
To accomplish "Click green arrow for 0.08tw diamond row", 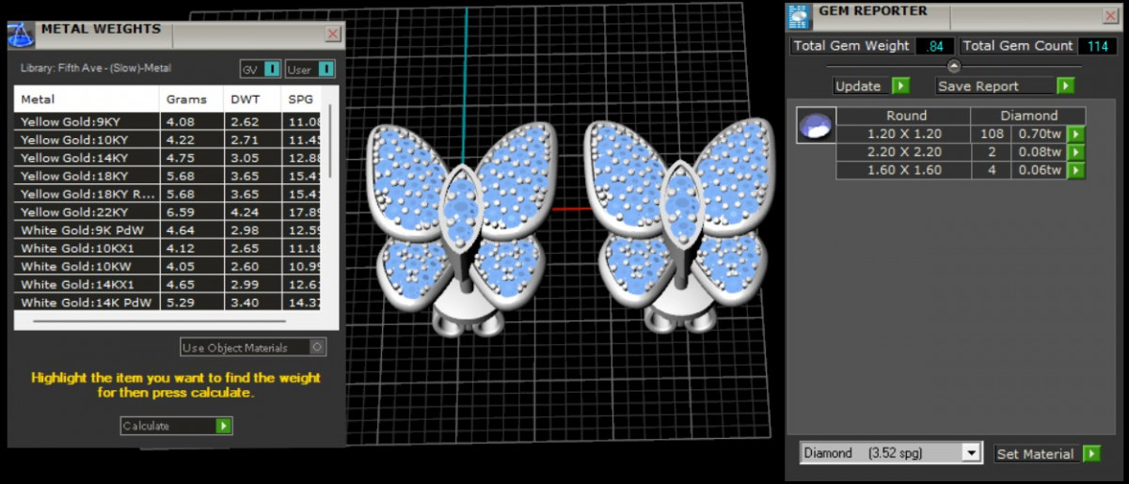I will [x=1075, y=152].
